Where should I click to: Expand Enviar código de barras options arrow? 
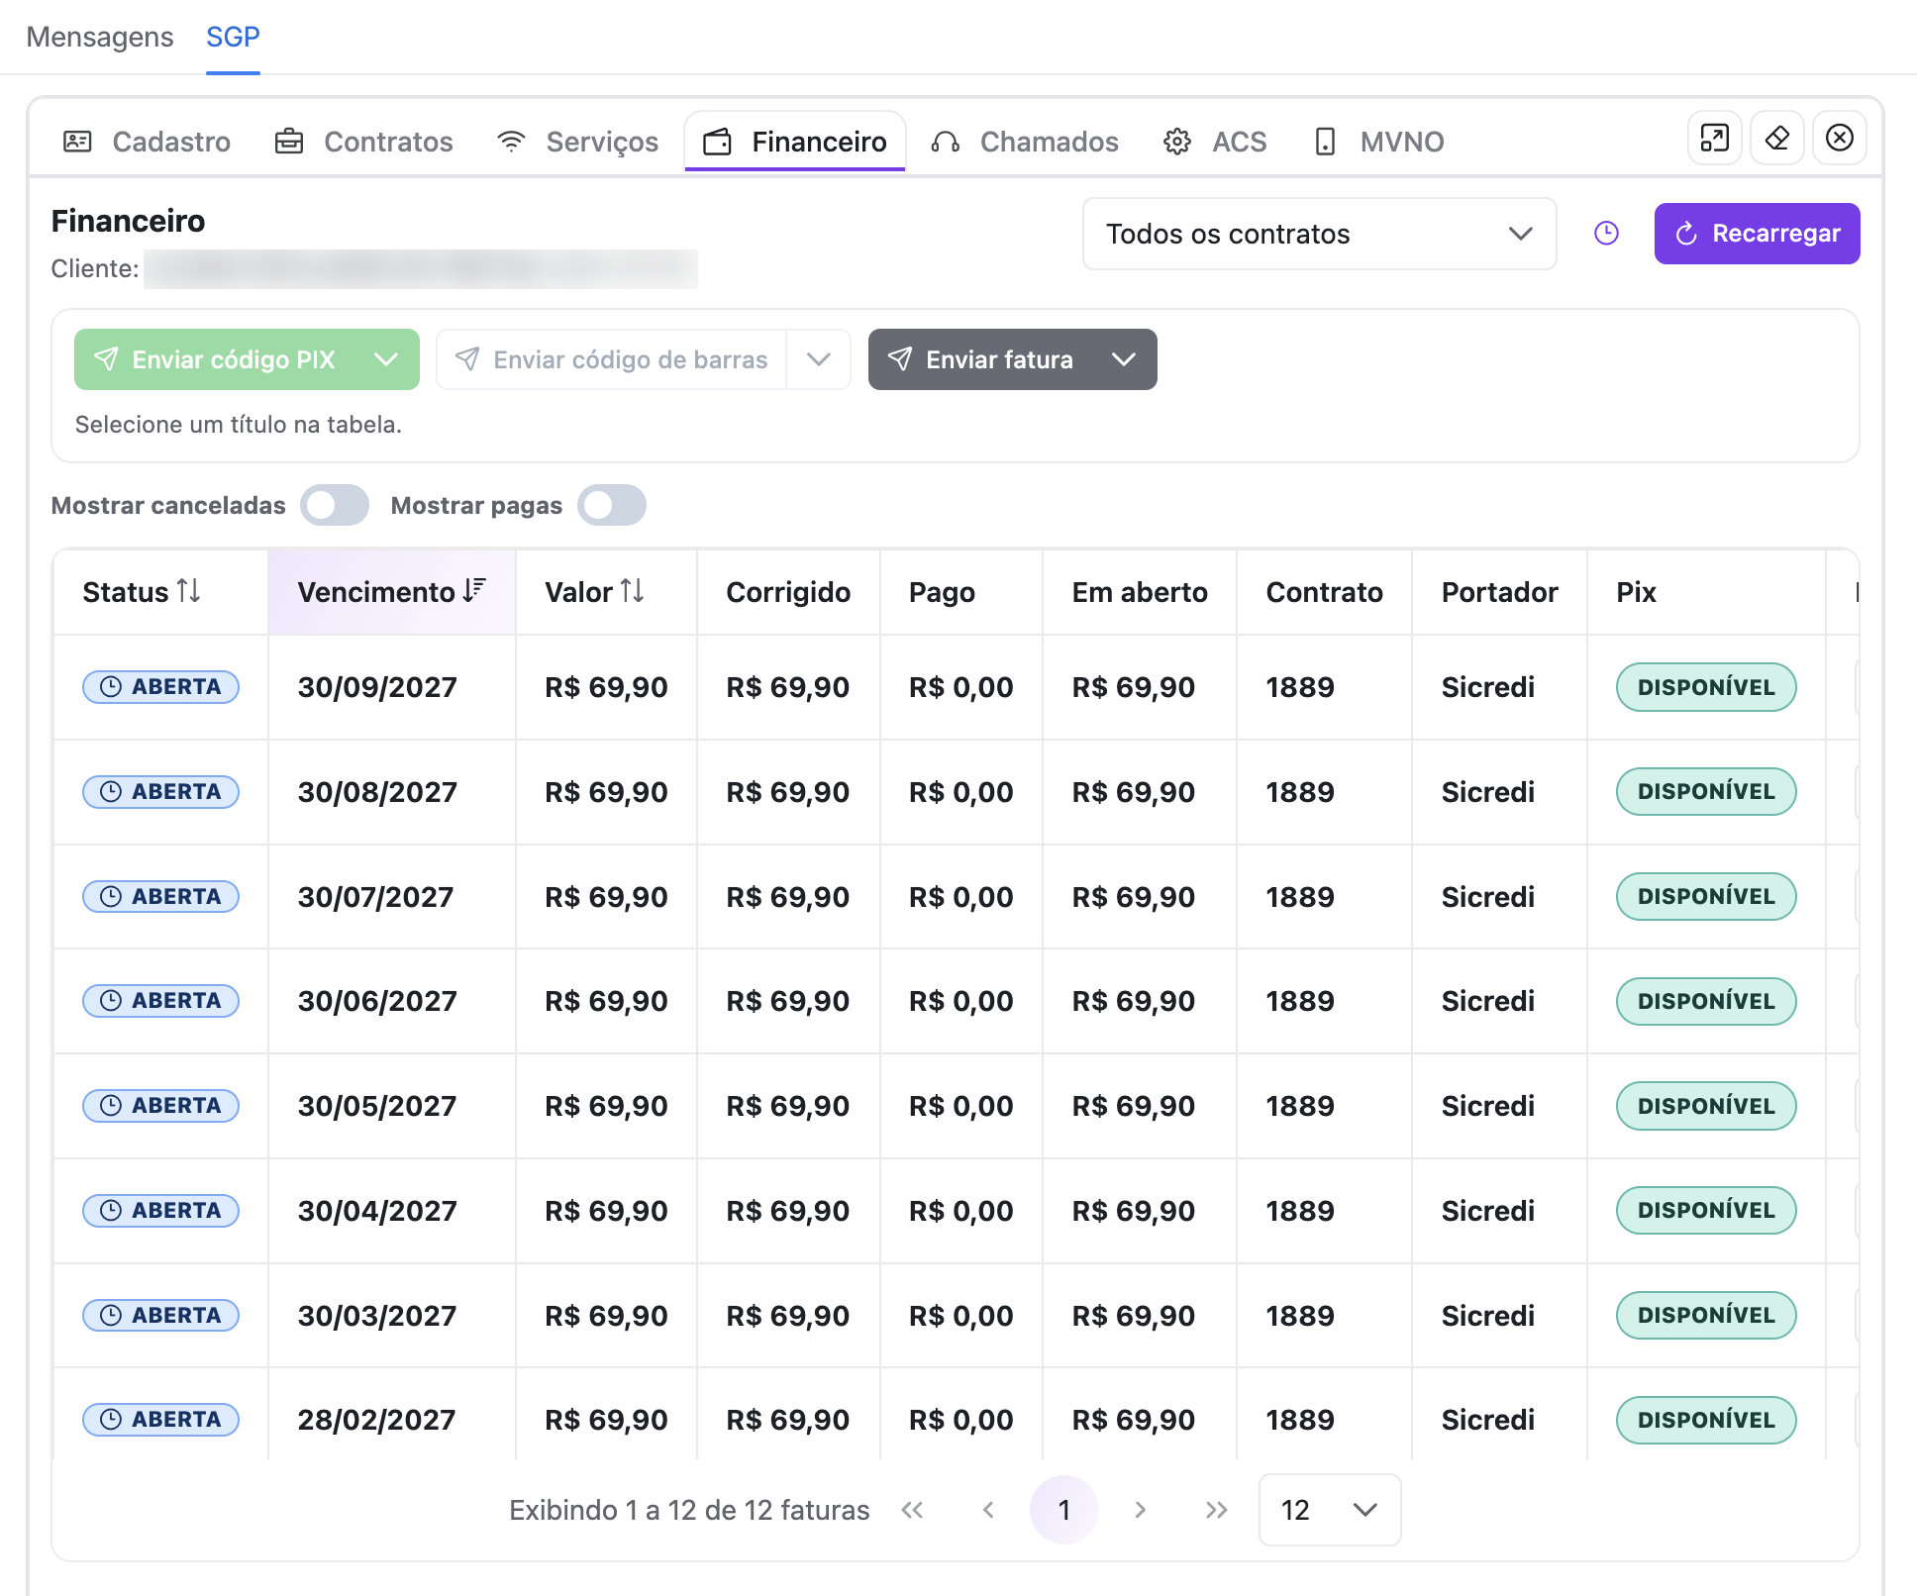[x=818, y=359]
